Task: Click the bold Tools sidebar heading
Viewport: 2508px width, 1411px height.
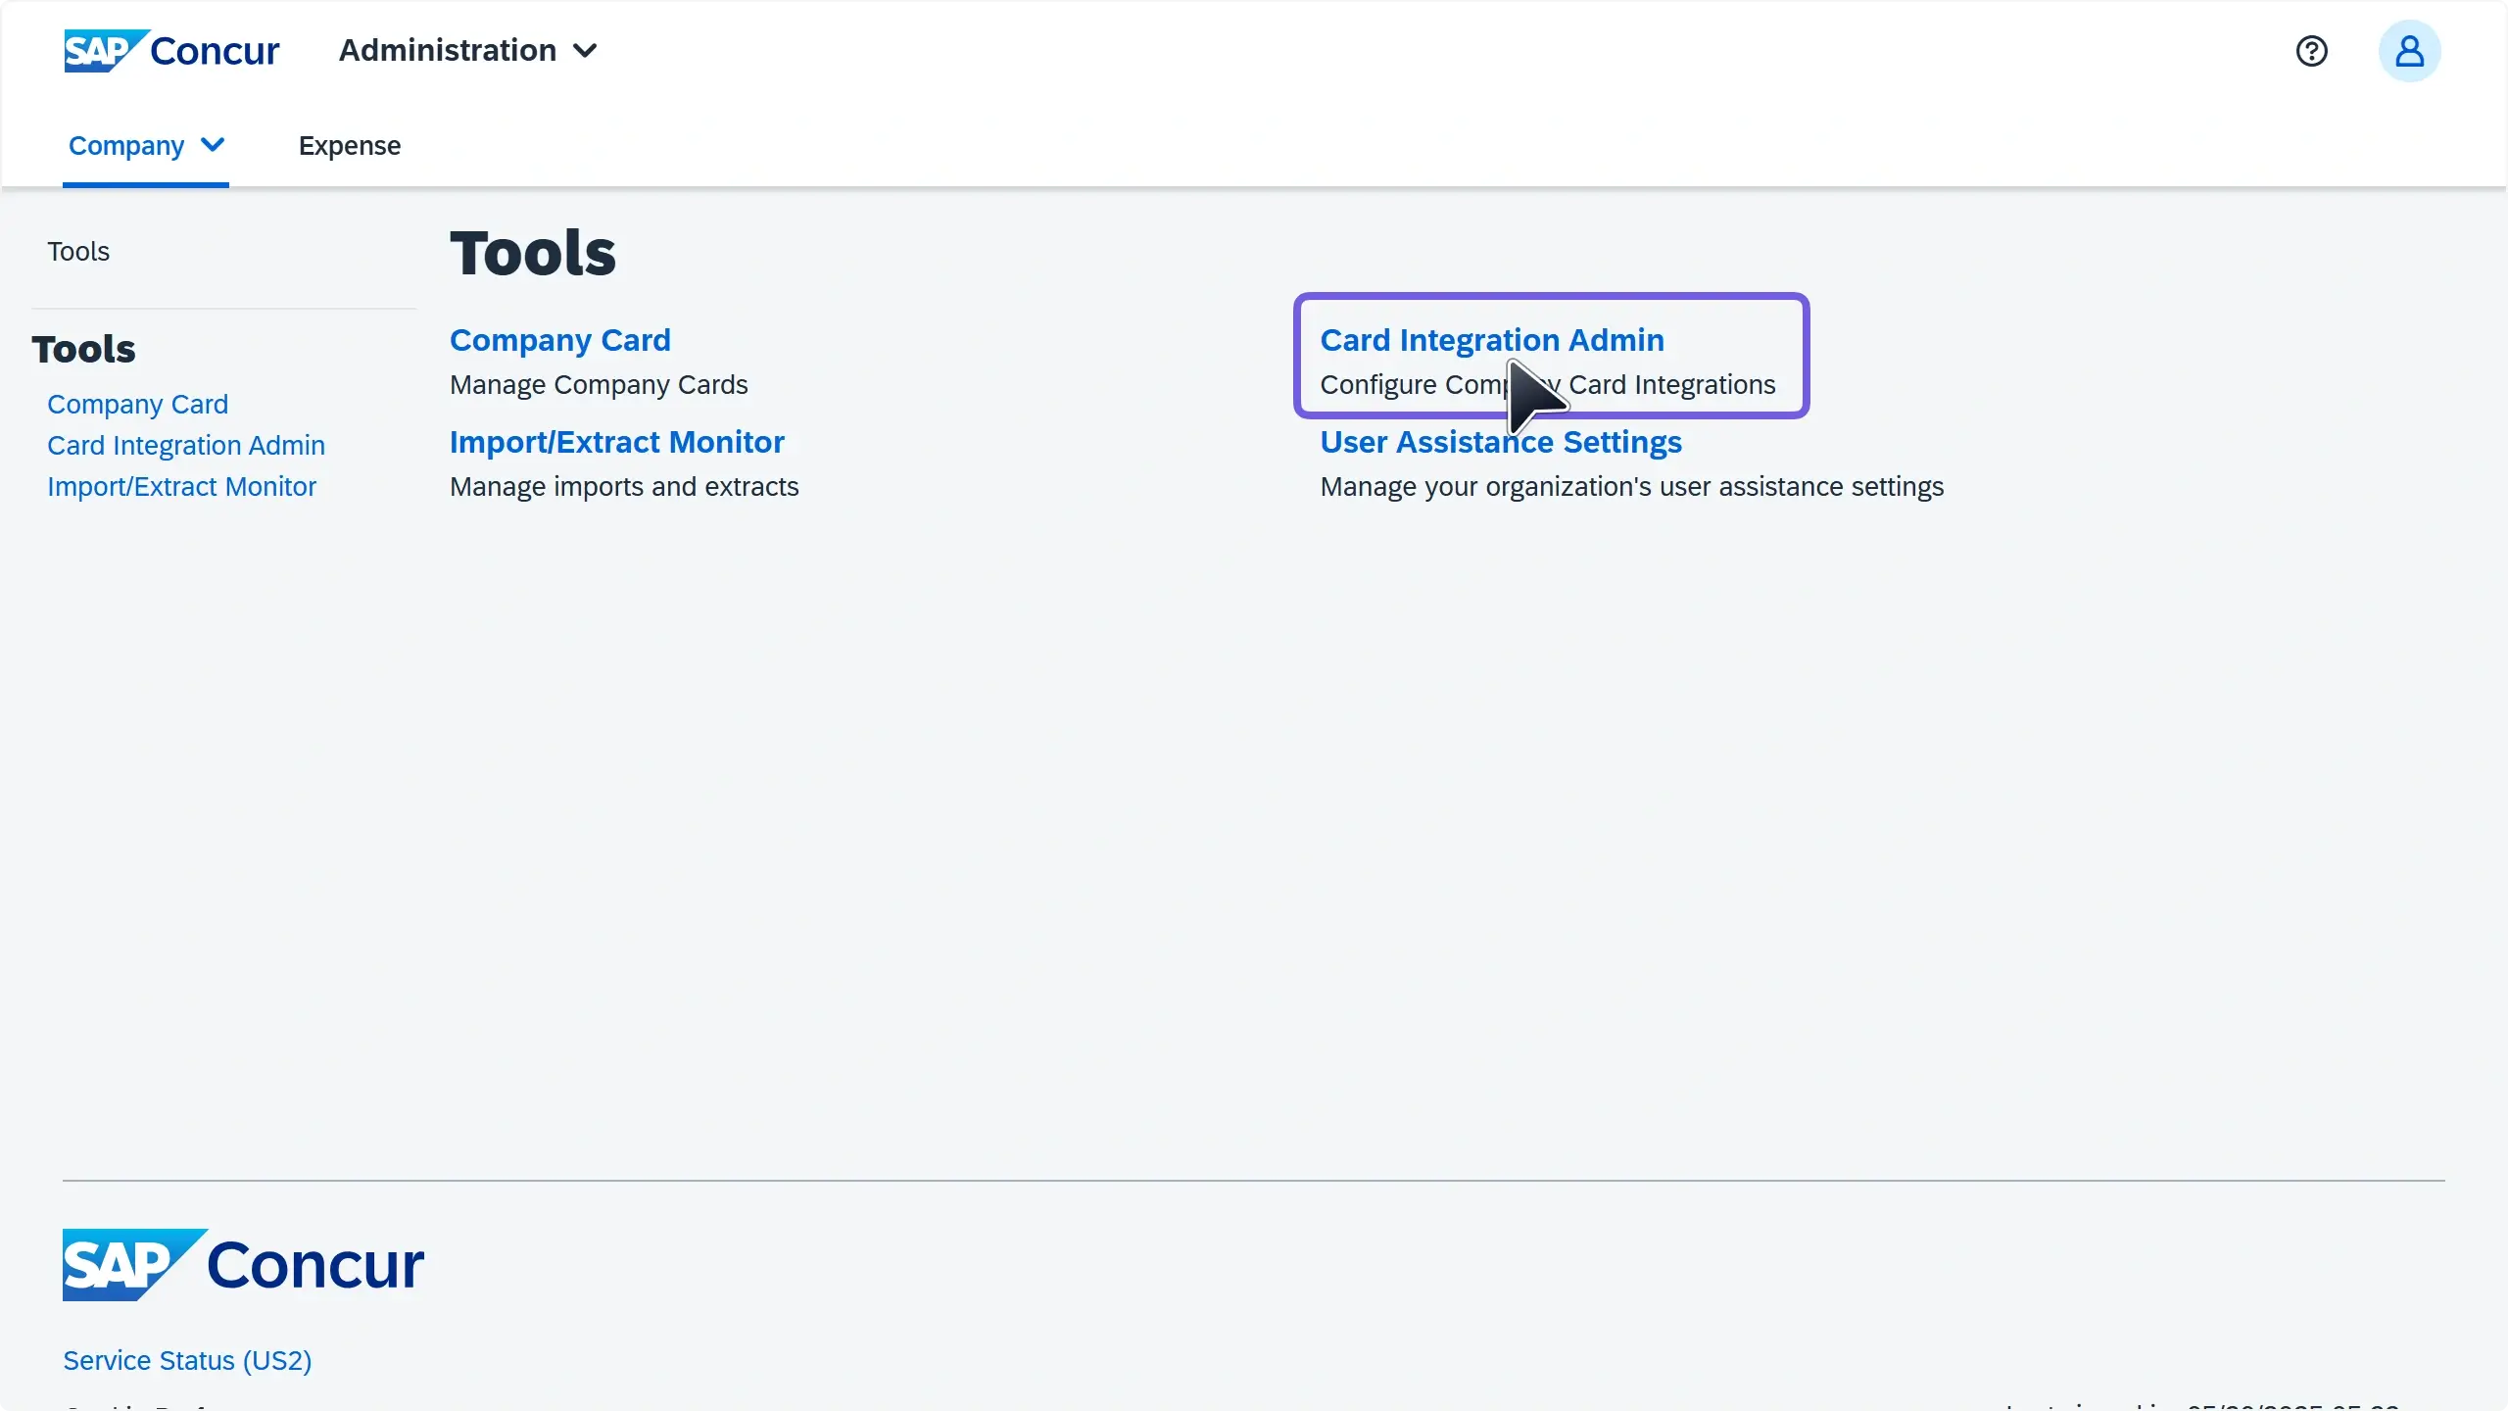Action: click(83, 349)
